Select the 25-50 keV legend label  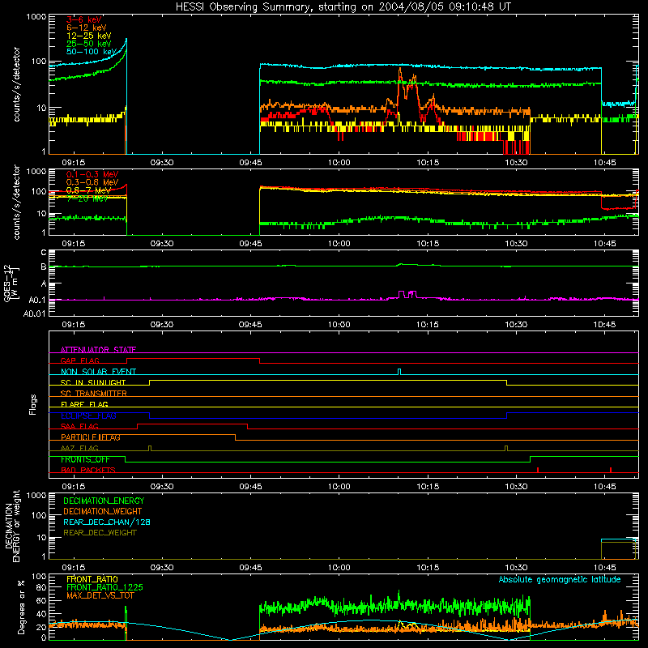(88, 44)
